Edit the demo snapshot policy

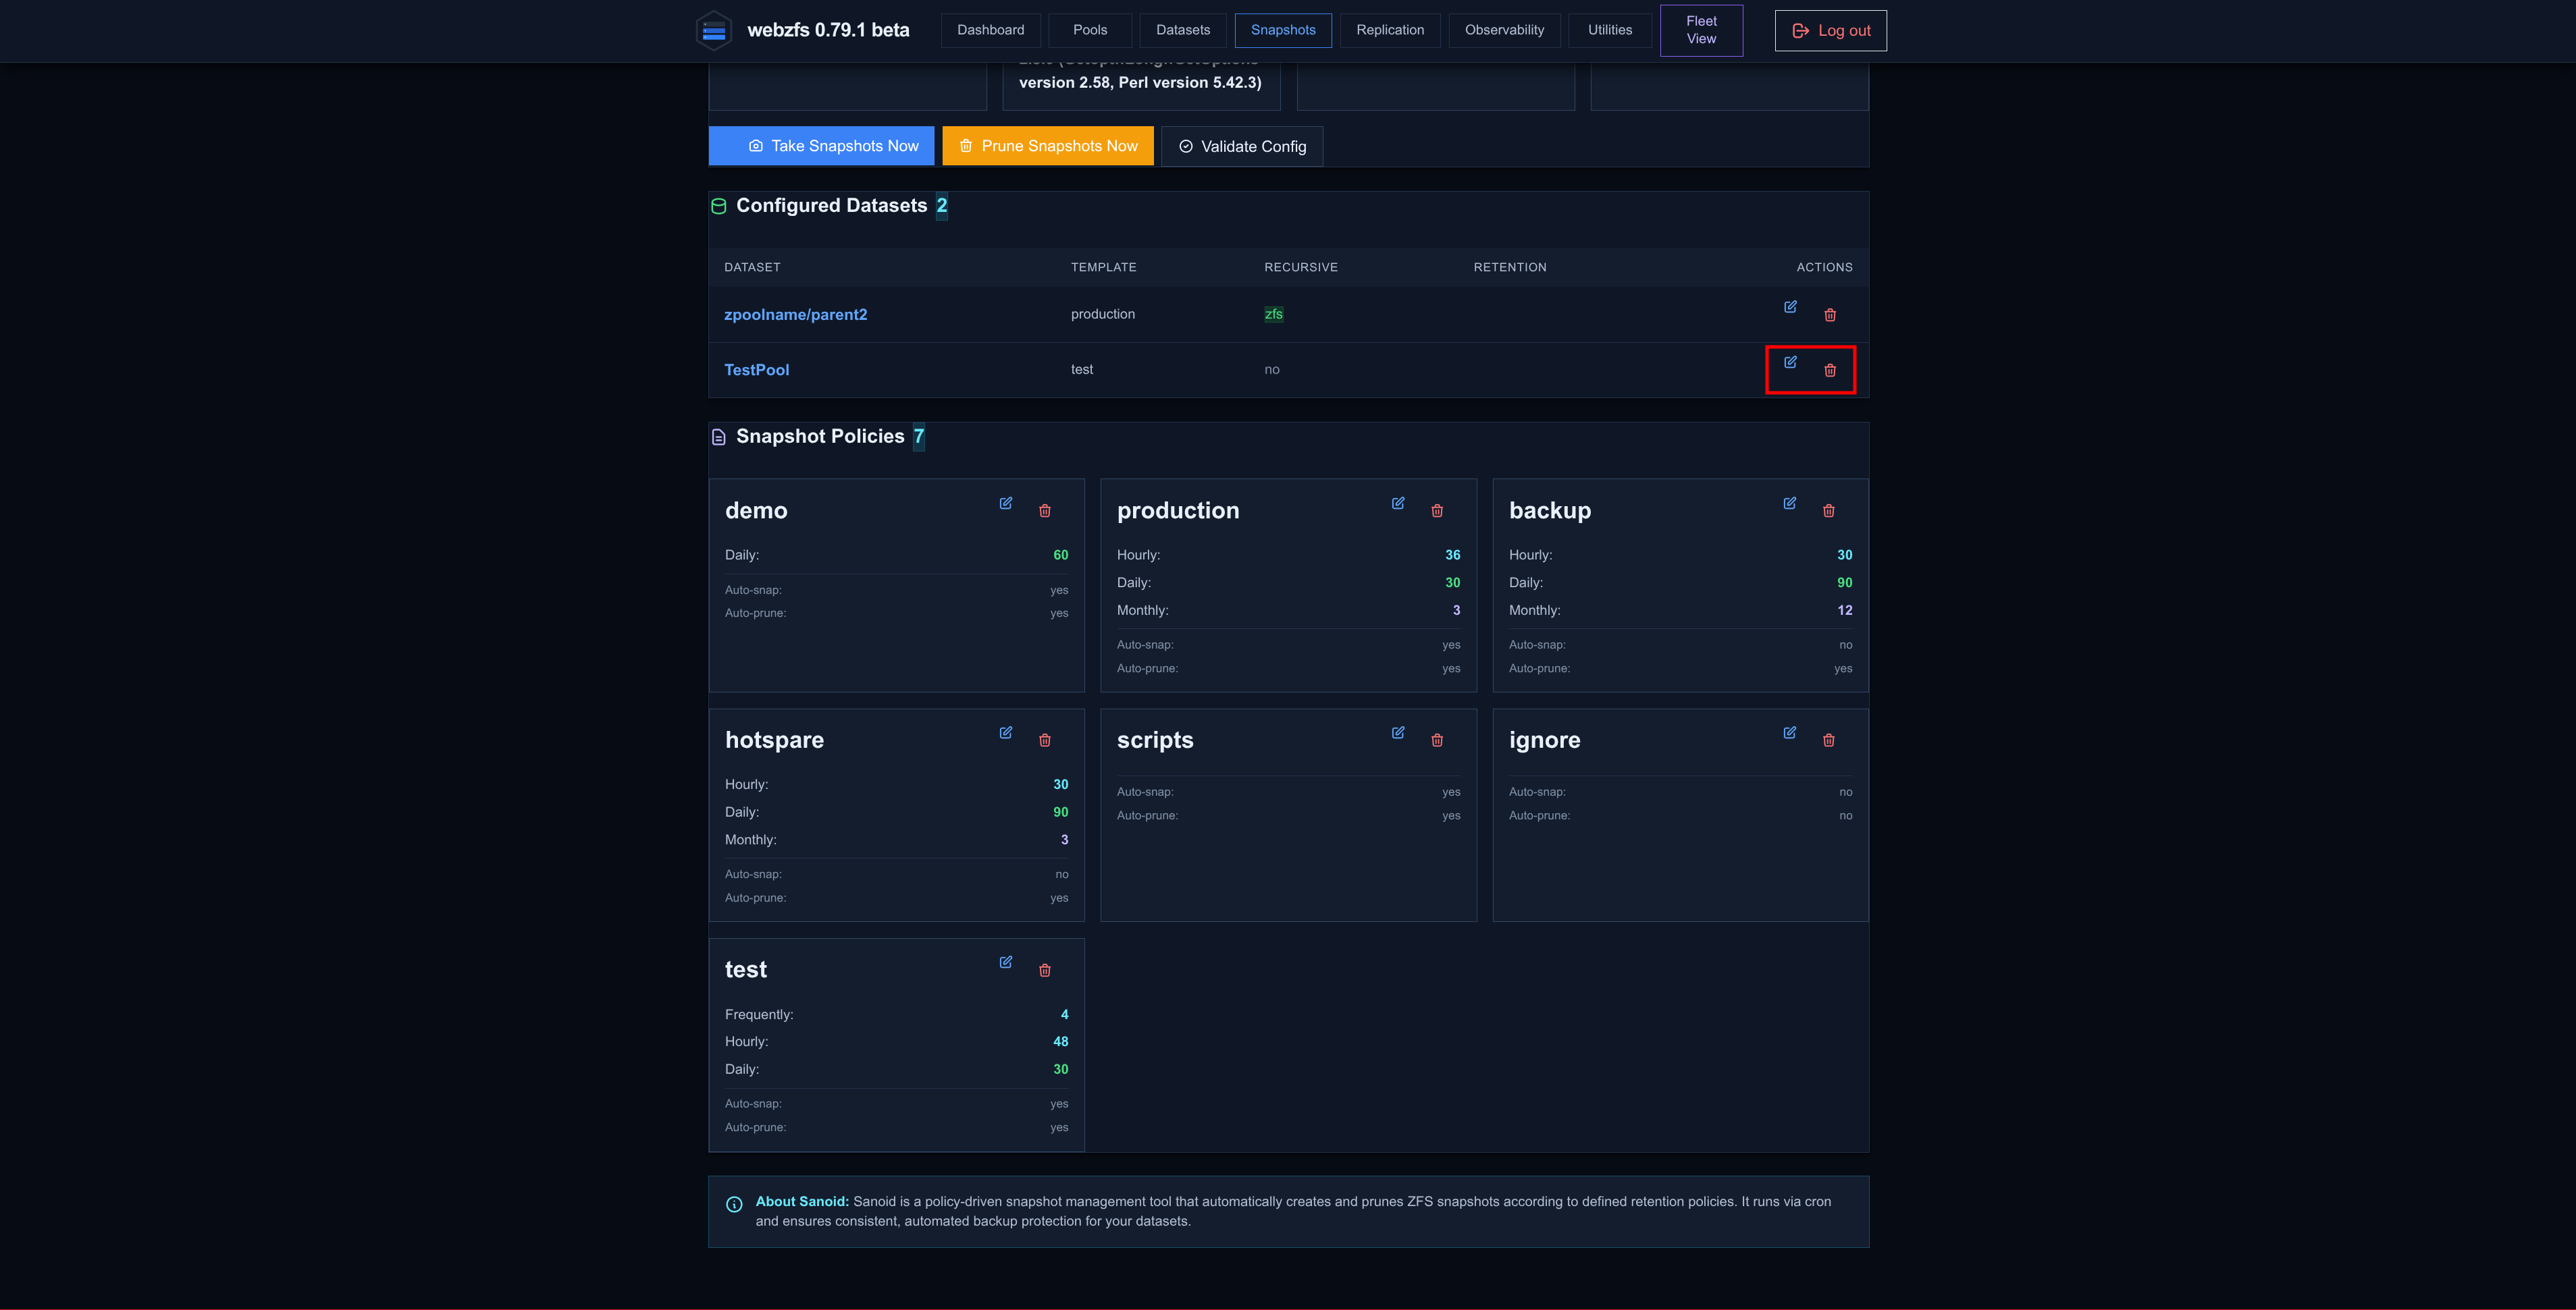(x=1006, y=503)
